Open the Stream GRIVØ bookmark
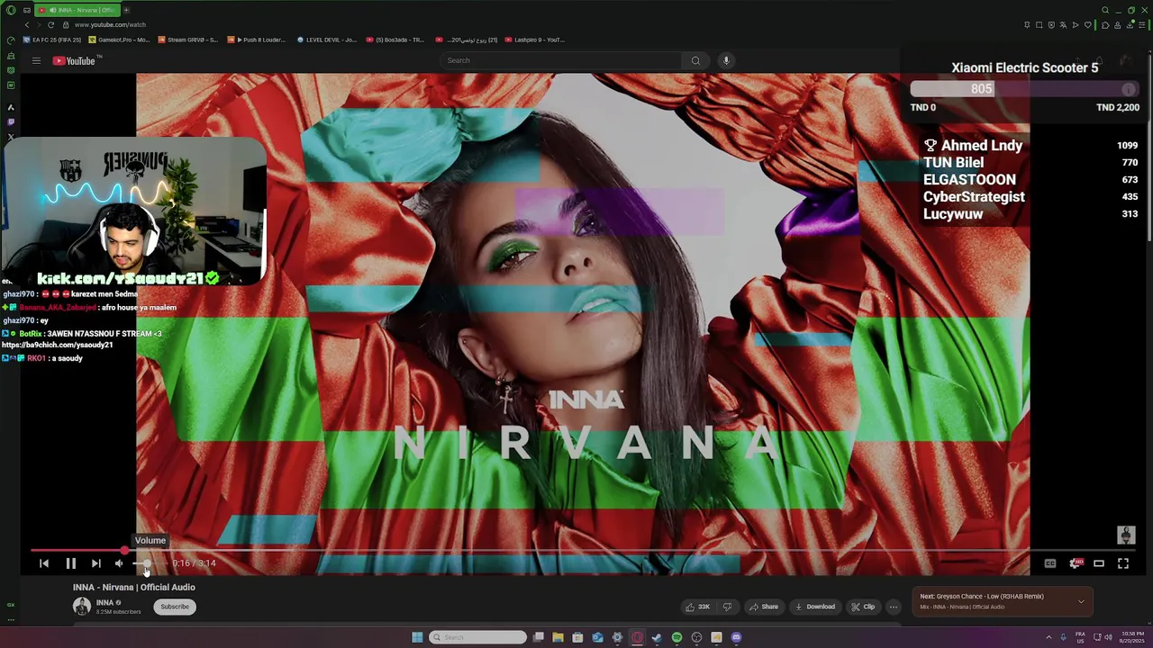Viewport: 1153px width, 648px height. [188, 40]
